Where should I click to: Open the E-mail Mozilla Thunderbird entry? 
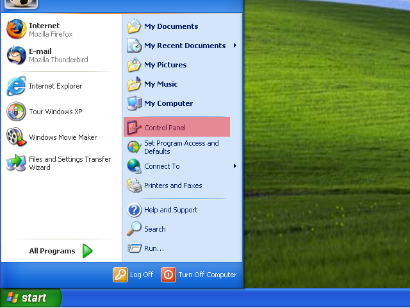tap(61, 55)
